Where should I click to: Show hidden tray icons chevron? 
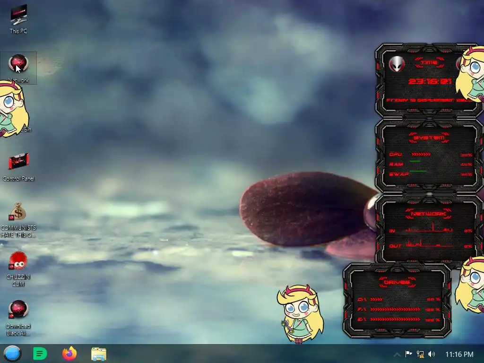point(398,354)
